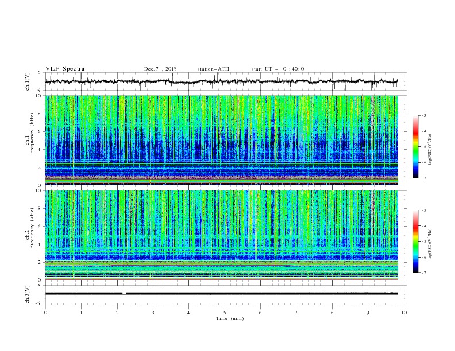Click the time axis tick label "1"
455x351 pixels.
click(x=81, y=313)
